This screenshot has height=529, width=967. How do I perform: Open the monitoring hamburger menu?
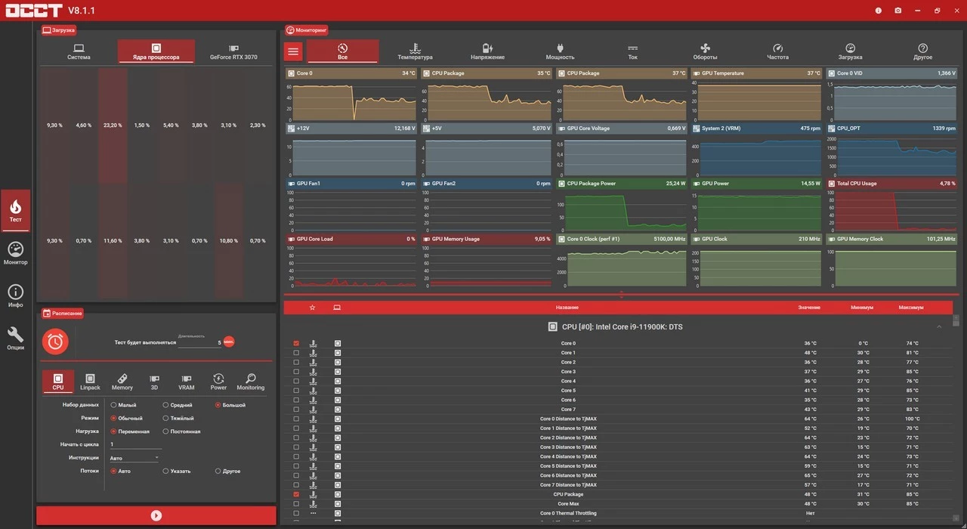click(293, 51)
